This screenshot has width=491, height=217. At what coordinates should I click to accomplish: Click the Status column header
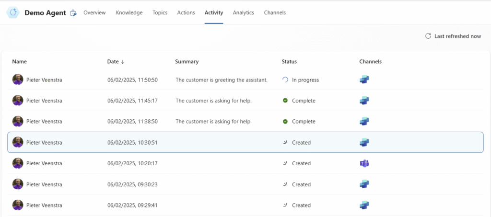pos(289,62)
